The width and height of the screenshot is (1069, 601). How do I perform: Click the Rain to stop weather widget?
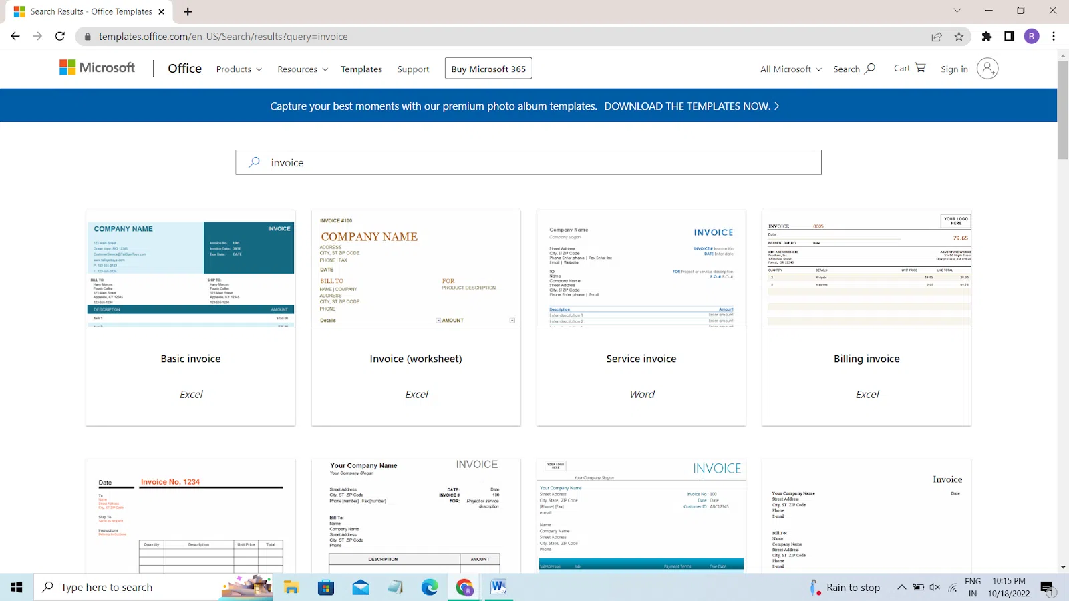[x=845, y=588]
